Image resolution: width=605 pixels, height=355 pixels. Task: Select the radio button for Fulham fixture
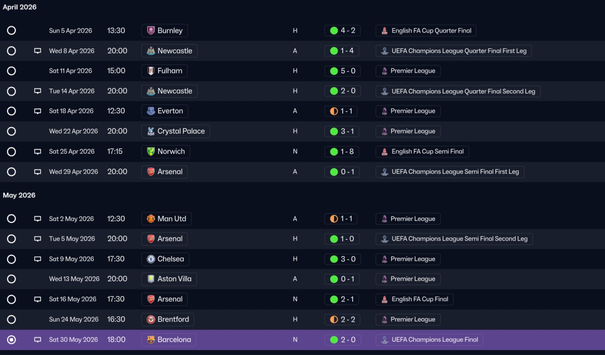pos(11,71)
